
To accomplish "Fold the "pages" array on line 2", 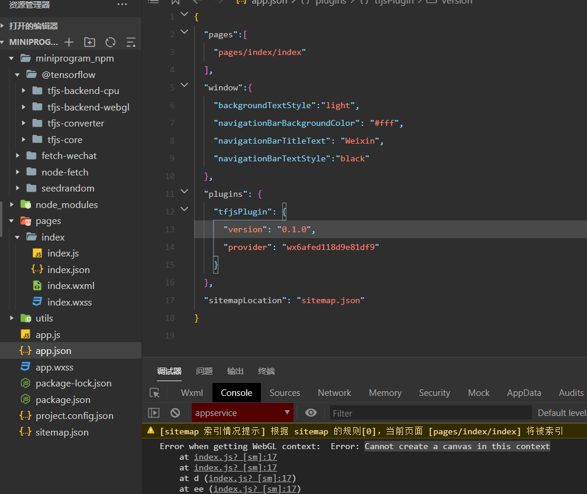I will pyautogui.click(x=185, y=32).
